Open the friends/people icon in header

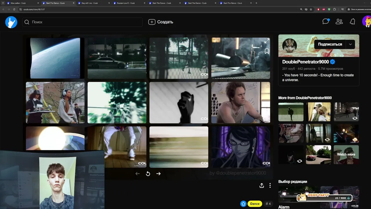coord(339,22)
